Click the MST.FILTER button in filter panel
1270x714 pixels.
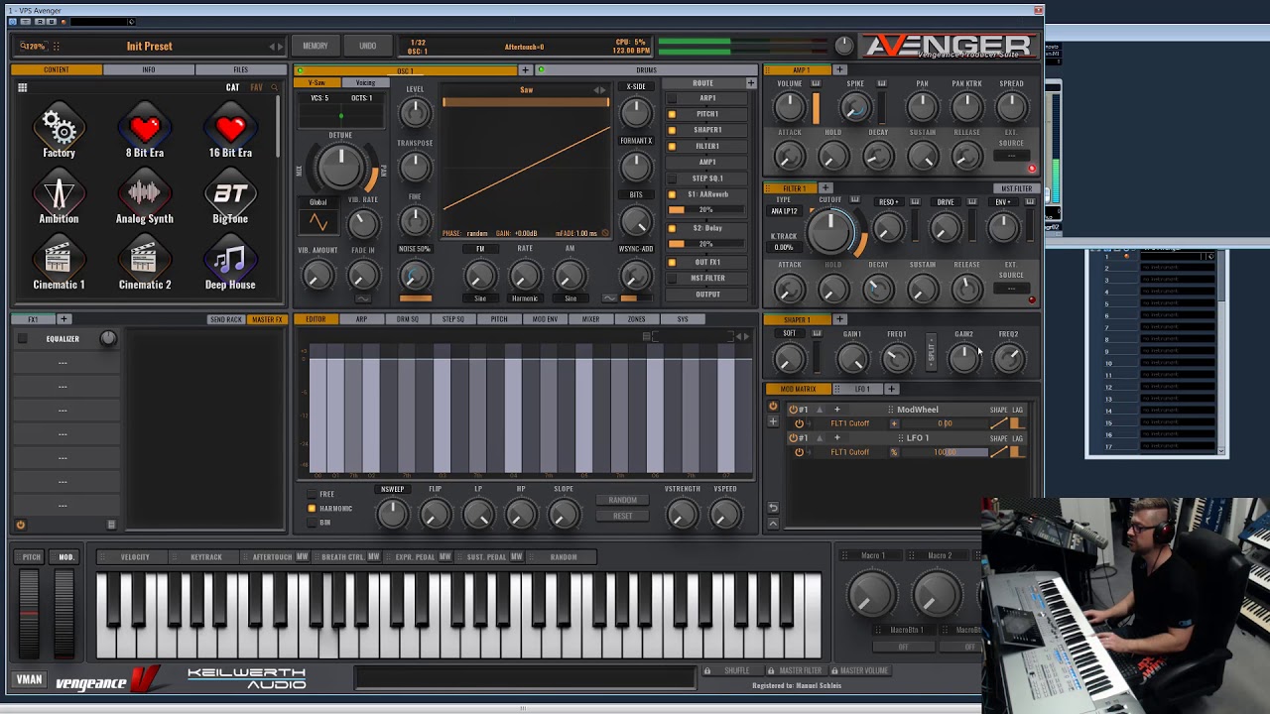(x=1015, y=188)
